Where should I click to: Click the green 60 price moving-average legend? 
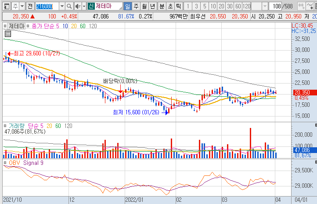(x=83, y=26)
